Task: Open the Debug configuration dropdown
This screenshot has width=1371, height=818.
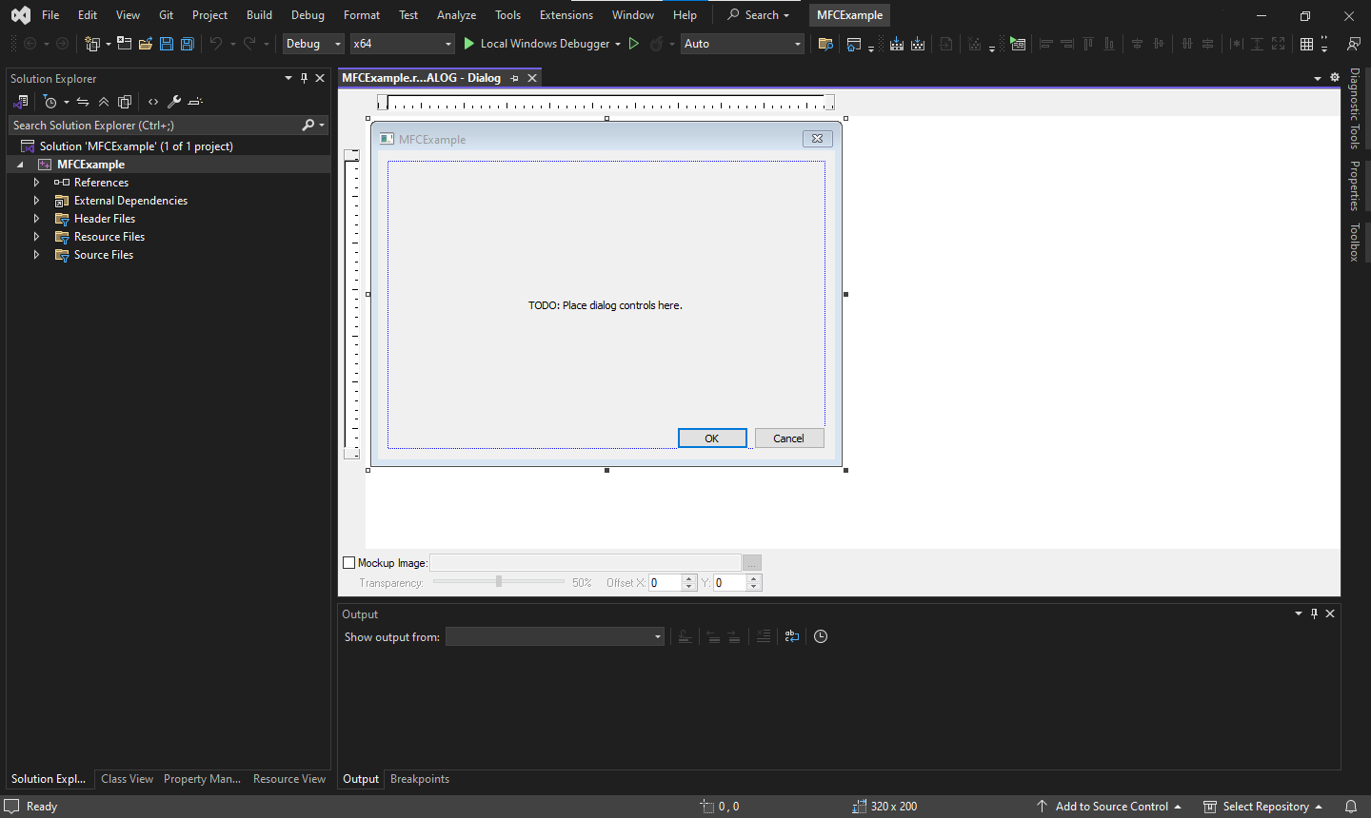Action: pyautogui.click(x=313, y=44)
